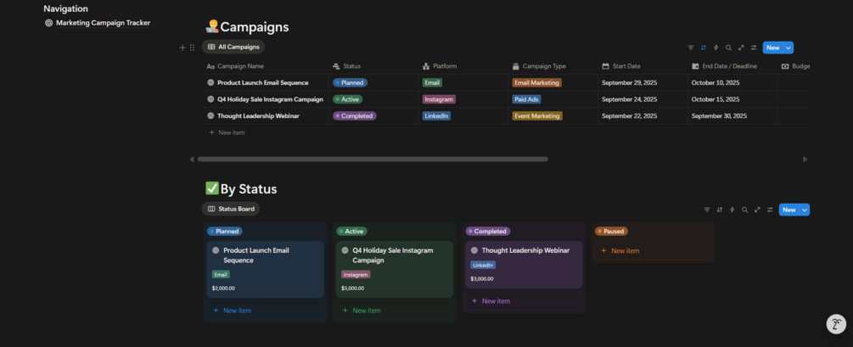The height and width of the screenshot is (347, 853).
Task: Expand Status Board to full page
Action: 757,210
